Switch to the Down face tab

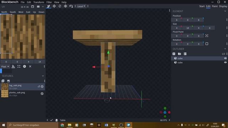tap(41, 12)
